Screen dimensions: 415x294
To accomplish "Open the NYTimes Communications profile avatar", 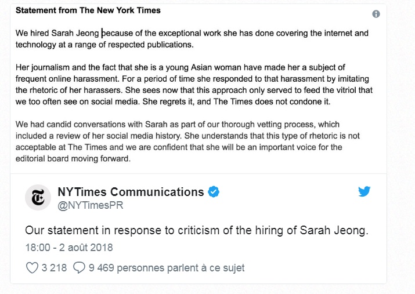I will tap(38, 198).
